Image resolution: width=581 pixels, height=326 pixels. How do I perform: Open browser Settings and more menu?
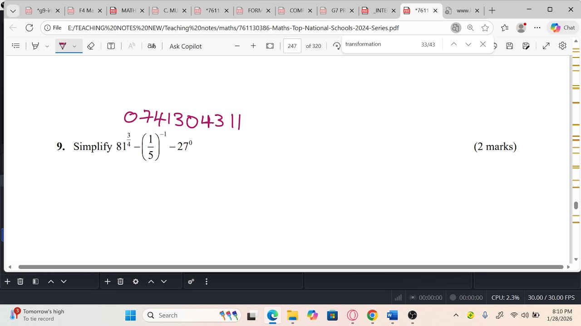click(537, 28)
